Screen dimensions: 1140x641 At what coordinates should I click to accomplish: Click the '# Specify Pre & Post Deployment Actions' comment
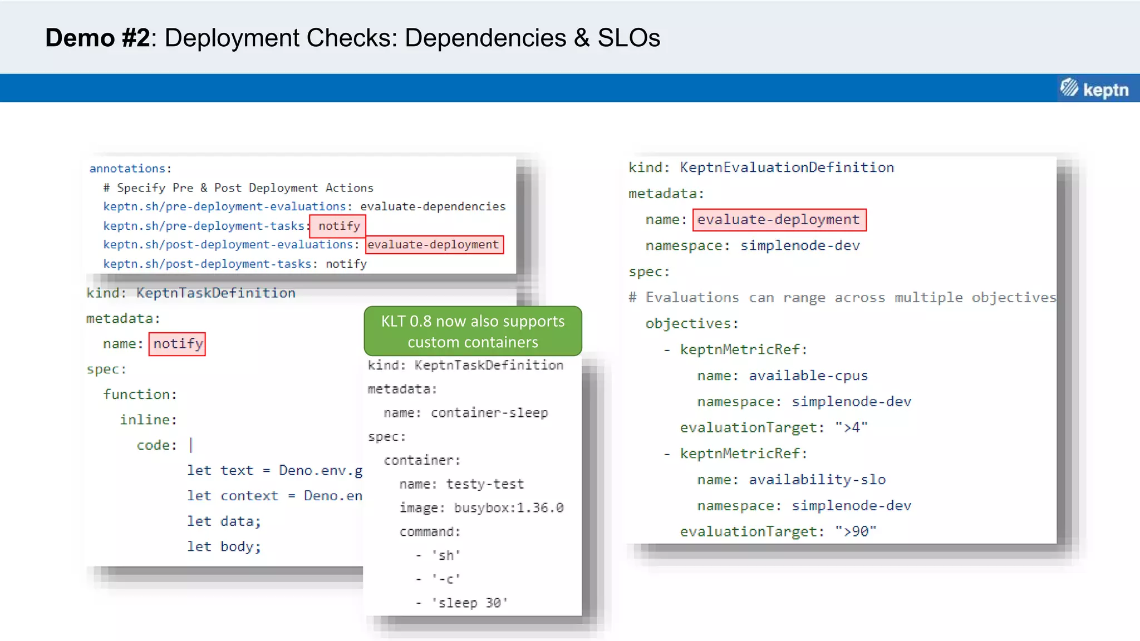click(238, 188)
